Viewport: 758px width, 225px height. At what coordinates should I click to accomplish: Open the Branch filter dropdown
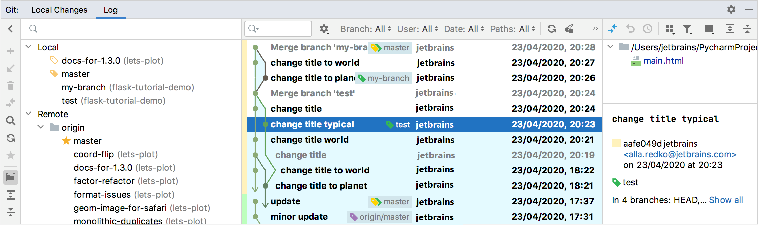[365, 29]
